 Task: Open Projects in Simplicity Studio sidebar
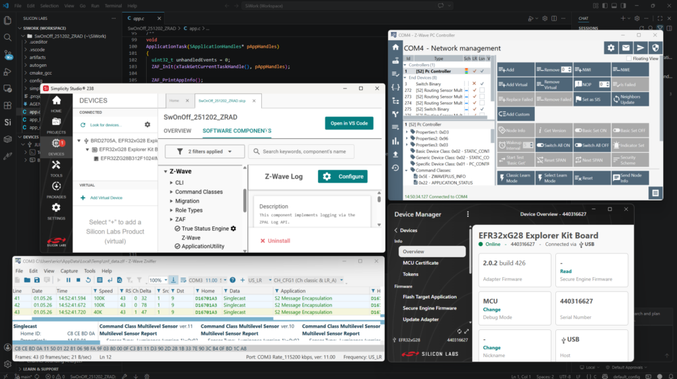pos(56,126)
